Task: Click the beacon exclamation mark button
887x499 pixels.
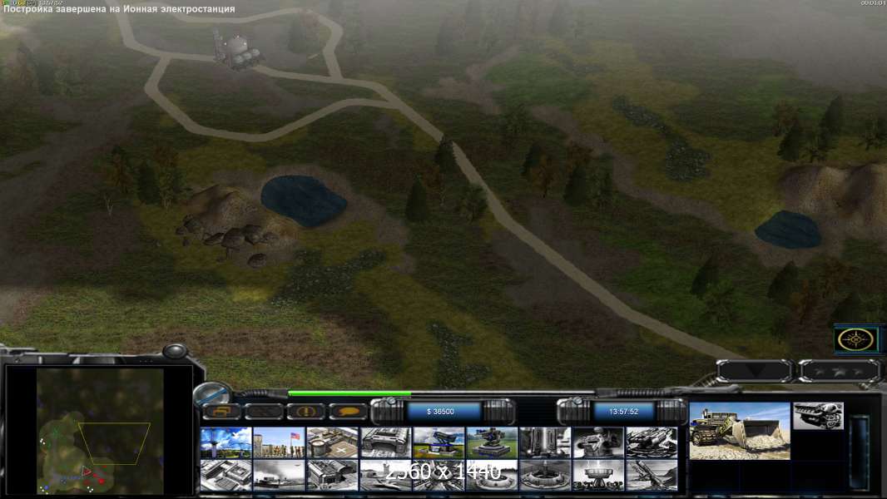Action: 305,411
